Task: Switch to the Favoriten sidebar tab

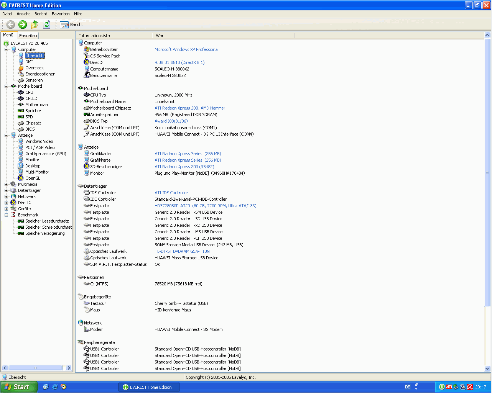Action: (28, 36)
